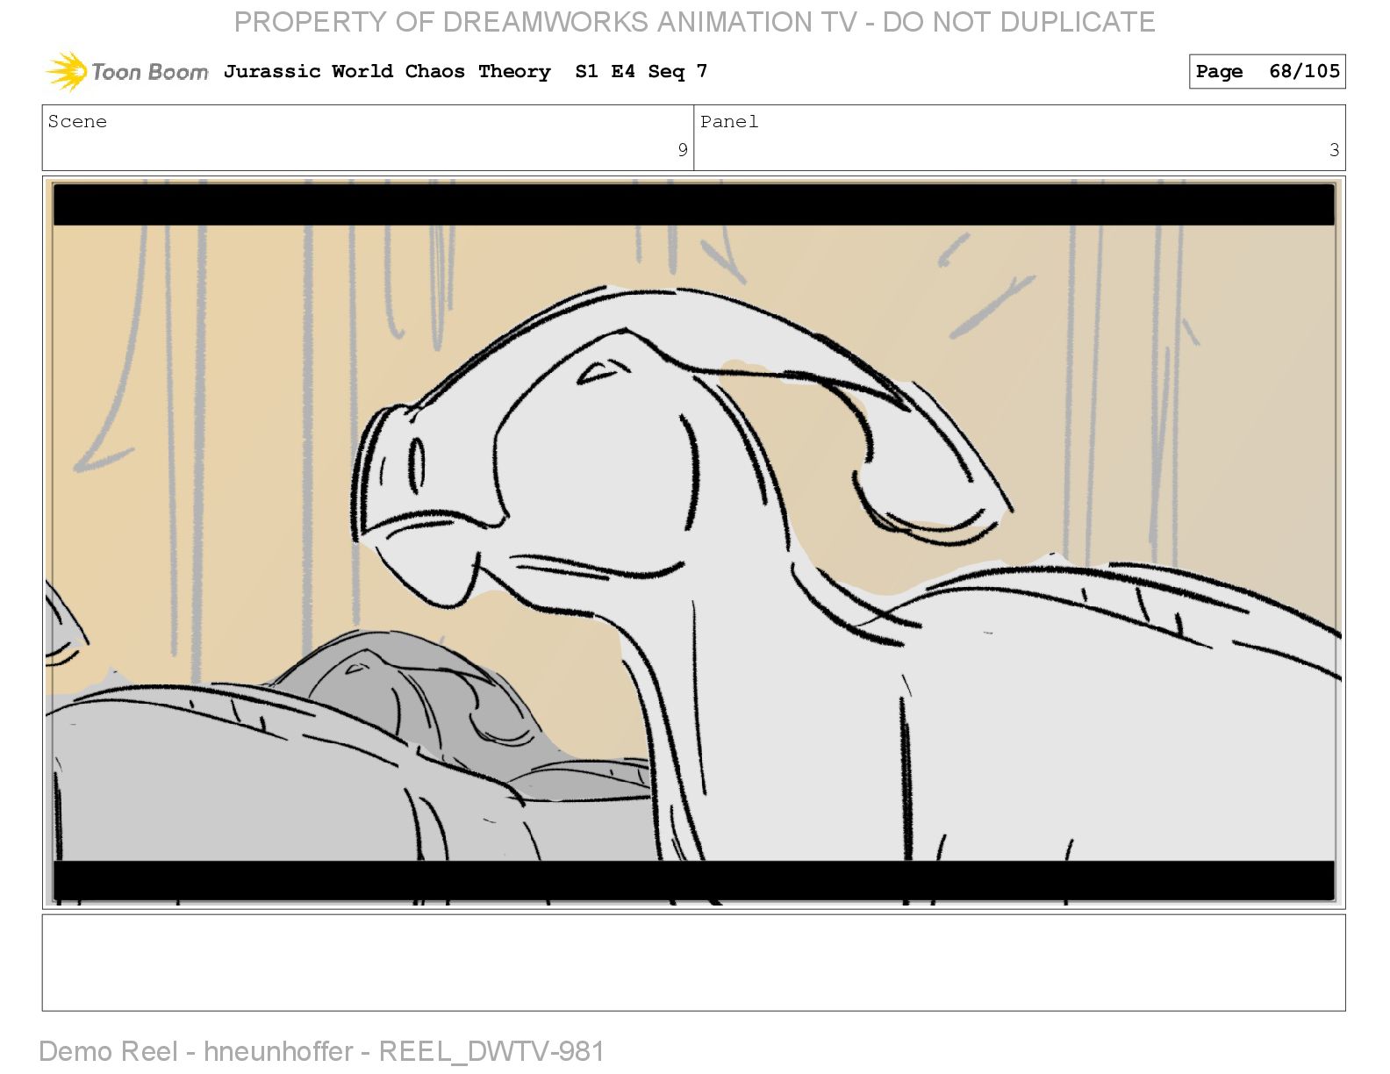Click the 'Page 68/105' box

pos(1267,71)
